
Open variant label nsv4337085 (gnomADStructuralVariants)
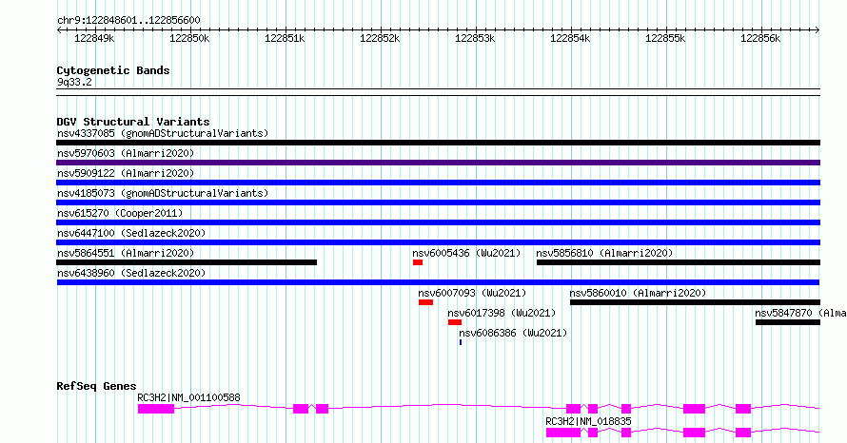(163, 133)
